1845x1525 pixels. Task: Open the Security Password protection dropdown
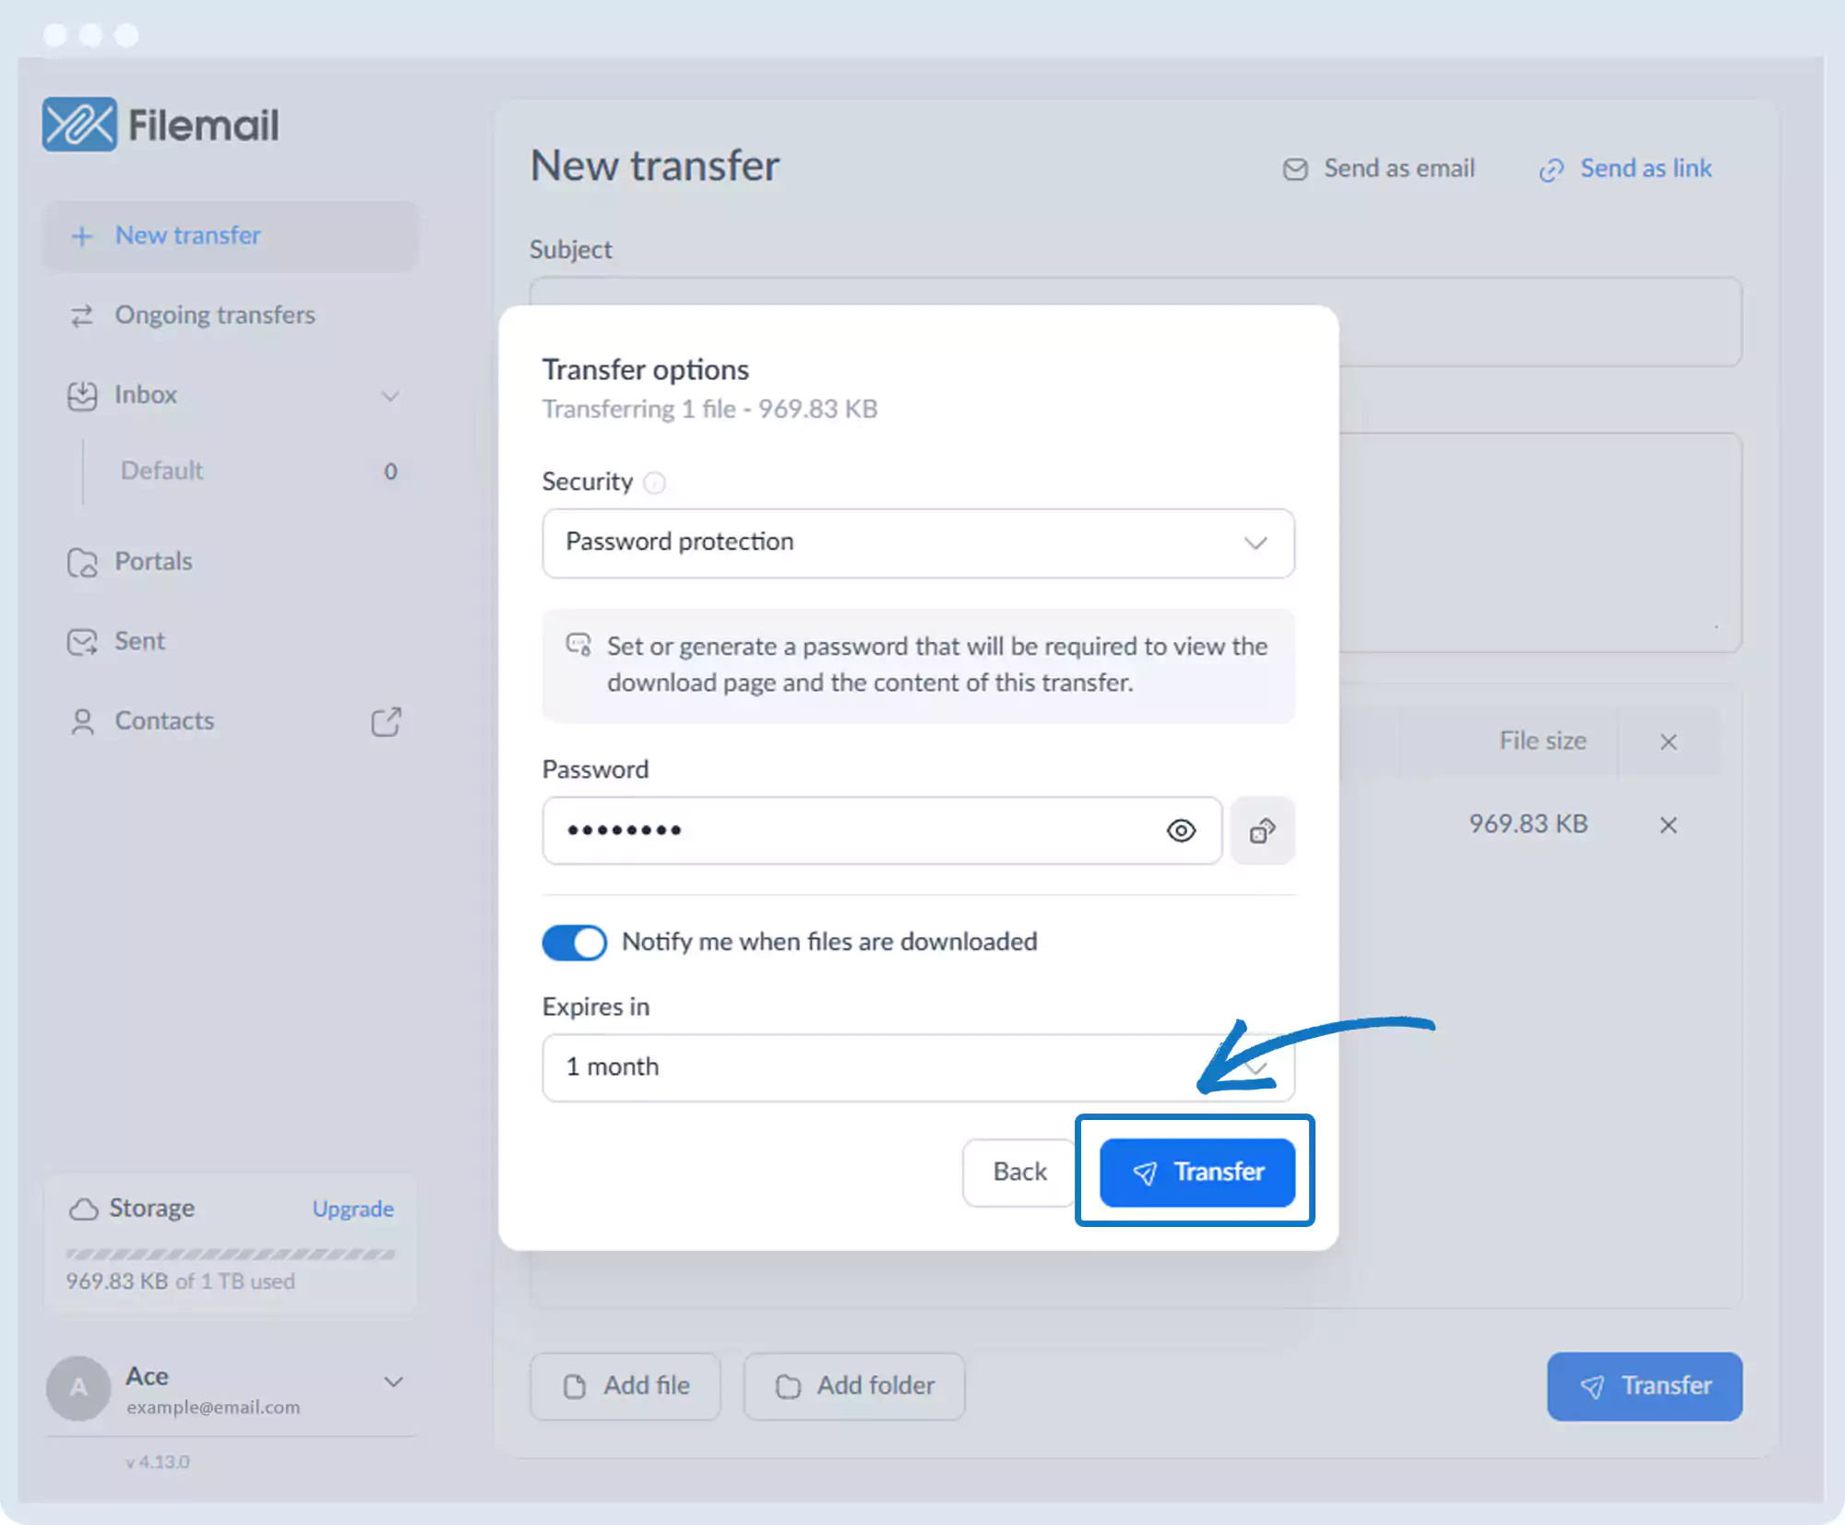[x=918, y=542]
